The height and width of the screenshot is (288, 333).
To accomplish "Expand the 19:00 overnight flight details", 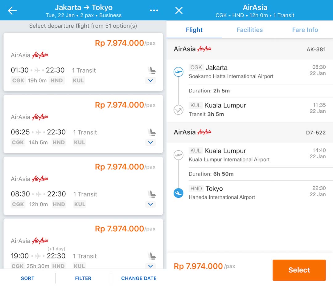I will pos(150,266).
